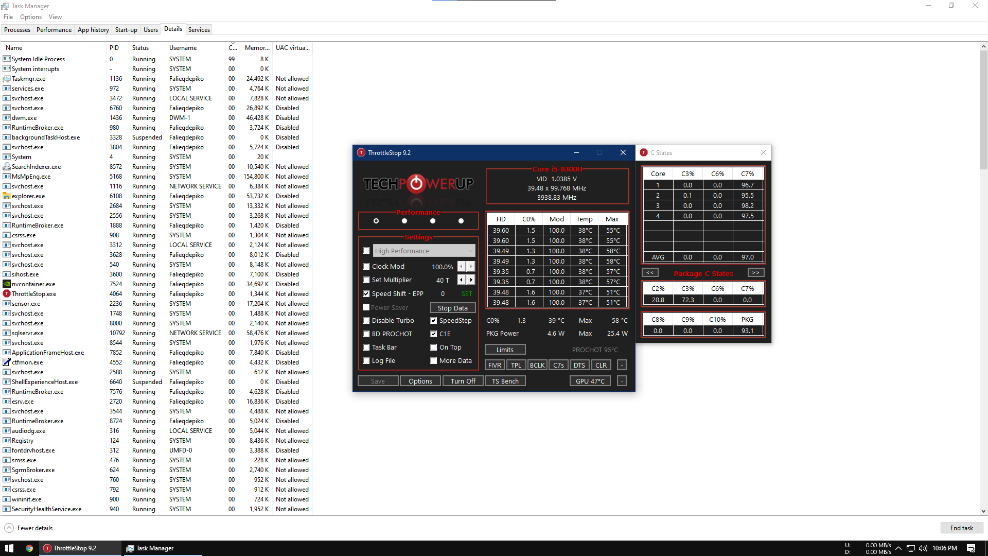Image resolution: width=988 pixels, height=556 pixels.
Task: Switch to the Services tab
Action: click(199, 30)
